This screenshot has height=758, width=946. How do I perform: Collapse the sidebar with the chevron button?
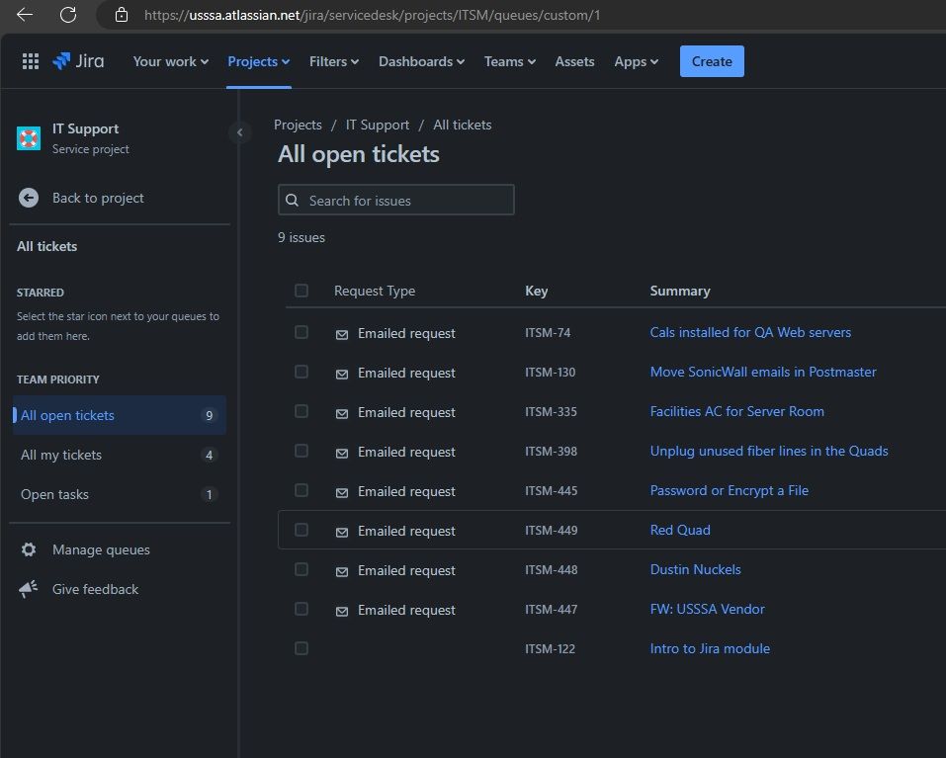(x=239, y=132)
